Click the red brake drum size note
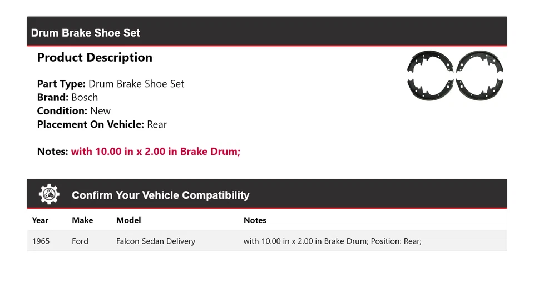The width and height of the screenshot is (534, 287). pyautogui.click(x=156, y=152)
